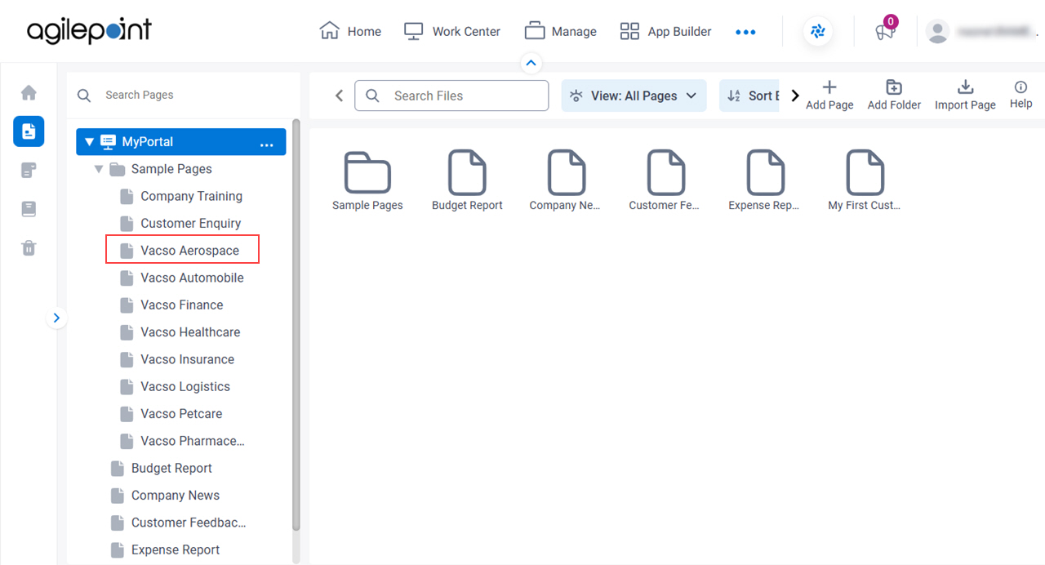Show more options via three-dots menu
Viewport: 1045px width, 565px height.
(x=745, y=32)
